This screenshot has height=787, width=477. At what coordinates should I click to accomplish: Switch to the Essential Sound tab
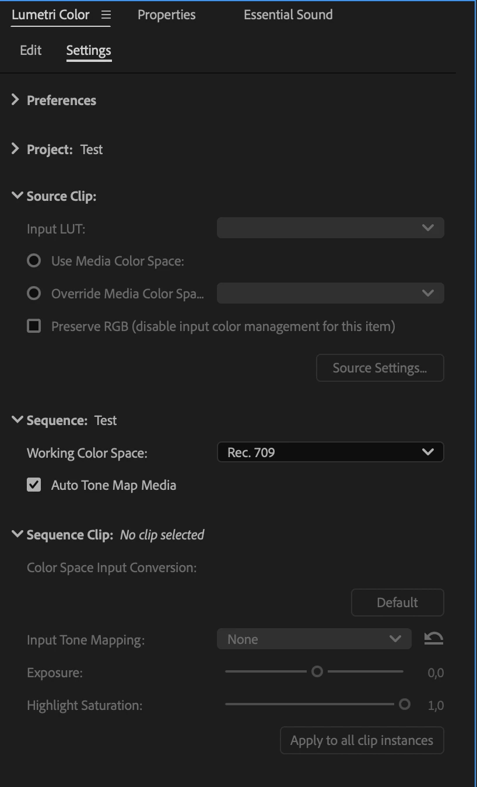(x=288, y=15)
